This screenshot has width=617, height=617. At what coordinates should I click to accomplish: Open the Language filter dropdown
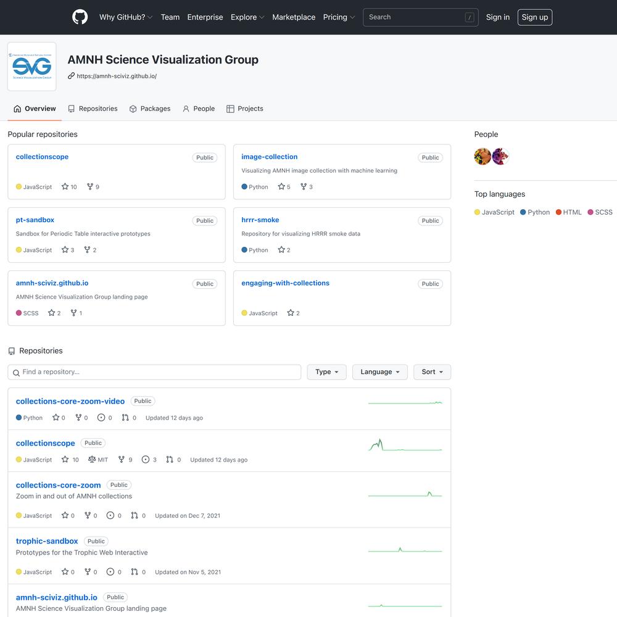(x=380, y=372)
